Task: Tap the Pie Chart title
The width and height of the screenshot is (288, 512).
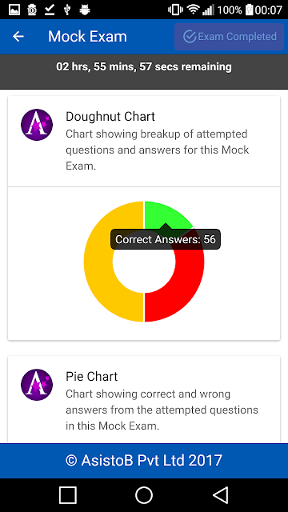Action: click(x=91, y=377)
